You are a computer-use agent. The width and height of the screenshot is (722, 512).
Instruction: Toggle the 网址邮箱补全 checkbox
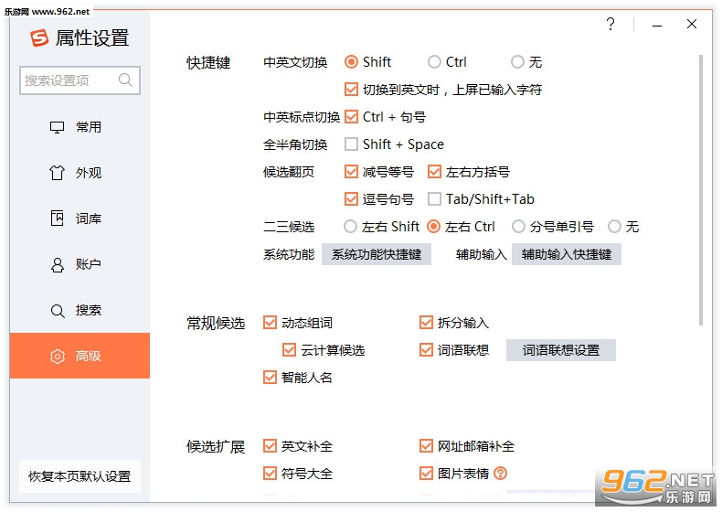pos(426,446)
